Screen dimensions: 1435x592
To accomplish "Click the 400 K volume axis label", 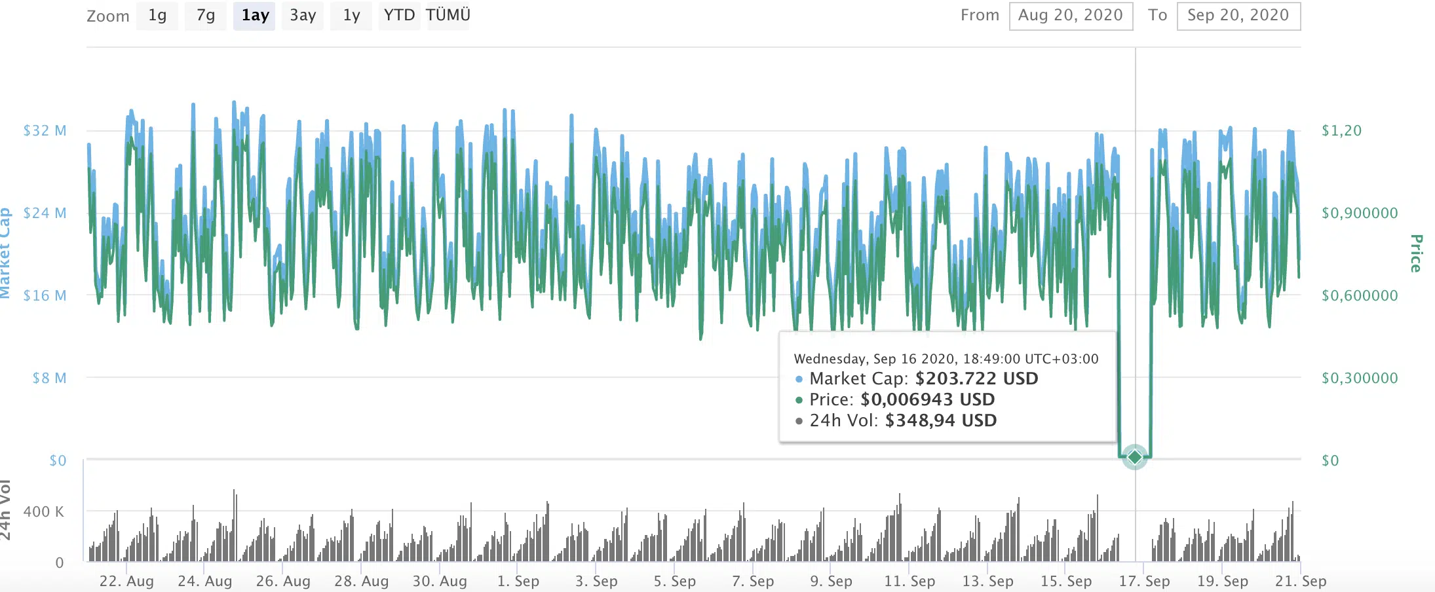I will click(x=43, y=511).
